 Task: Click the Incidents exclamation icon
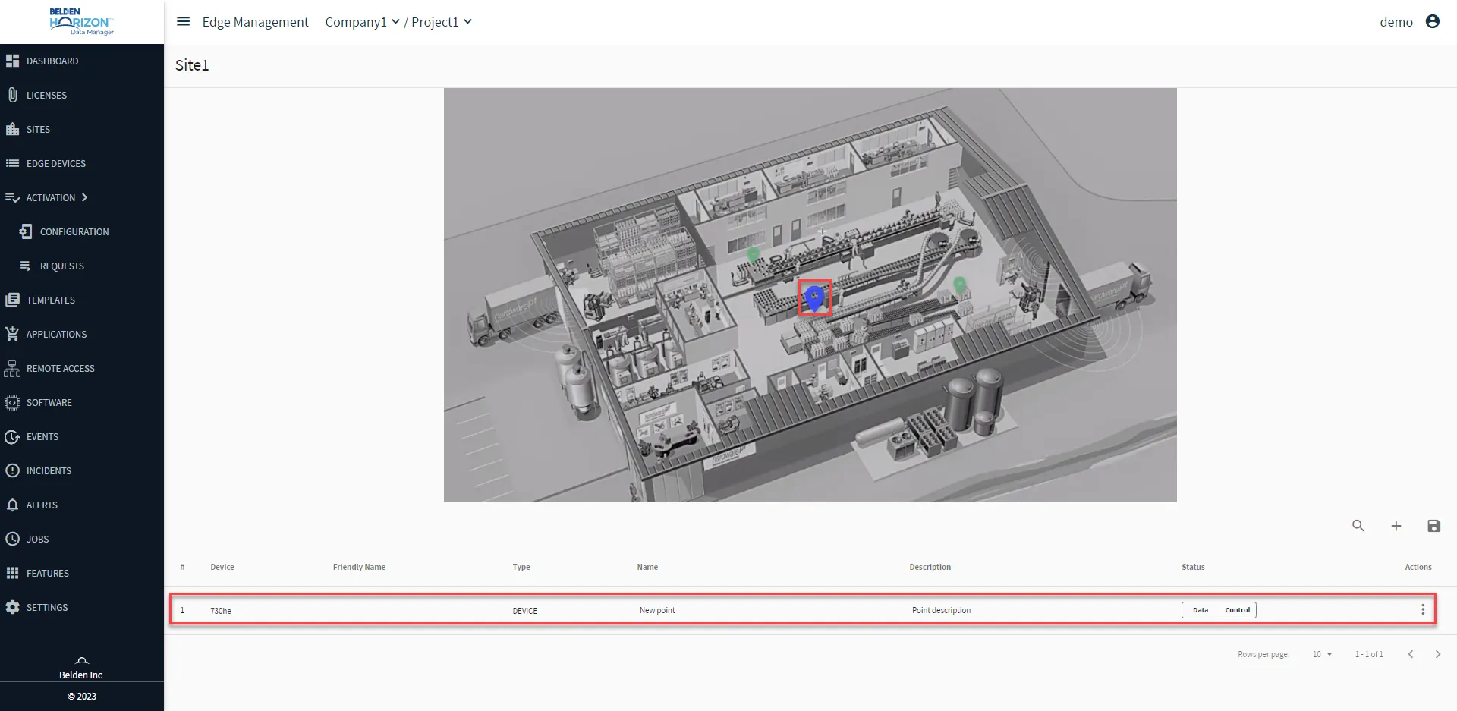(12, 470)
